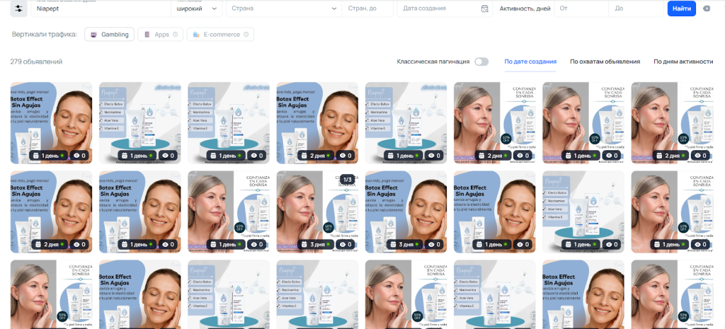Open the Страна country dropdown
Screen dimensions: 725x329
282,8
